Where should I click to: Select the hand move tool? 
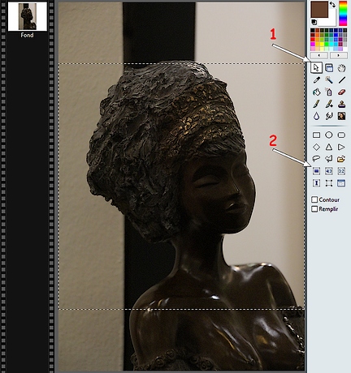click(341, 68)
